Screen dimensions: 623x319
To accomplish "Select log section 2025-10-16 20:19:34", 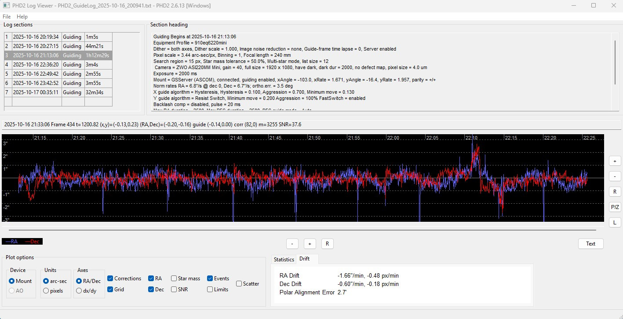I will [x=58, y=37].
